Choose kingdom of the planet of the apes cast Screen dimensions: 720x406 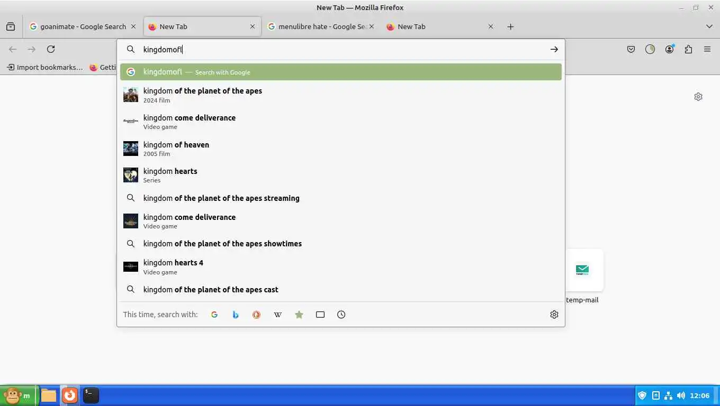point(341,290)
